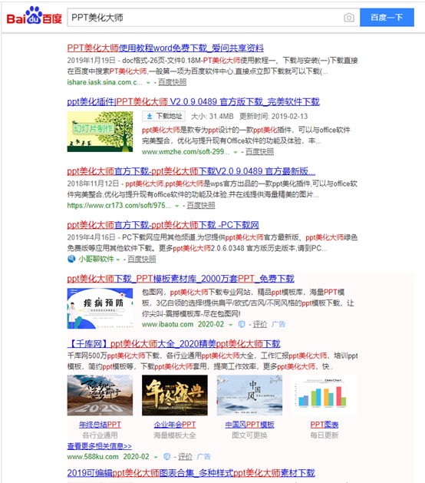Expand dropdown arrow next to www.wmzhe.com
Image resolution: width=425 pixels, height=483 pixels.
click(x=236, y=152)
